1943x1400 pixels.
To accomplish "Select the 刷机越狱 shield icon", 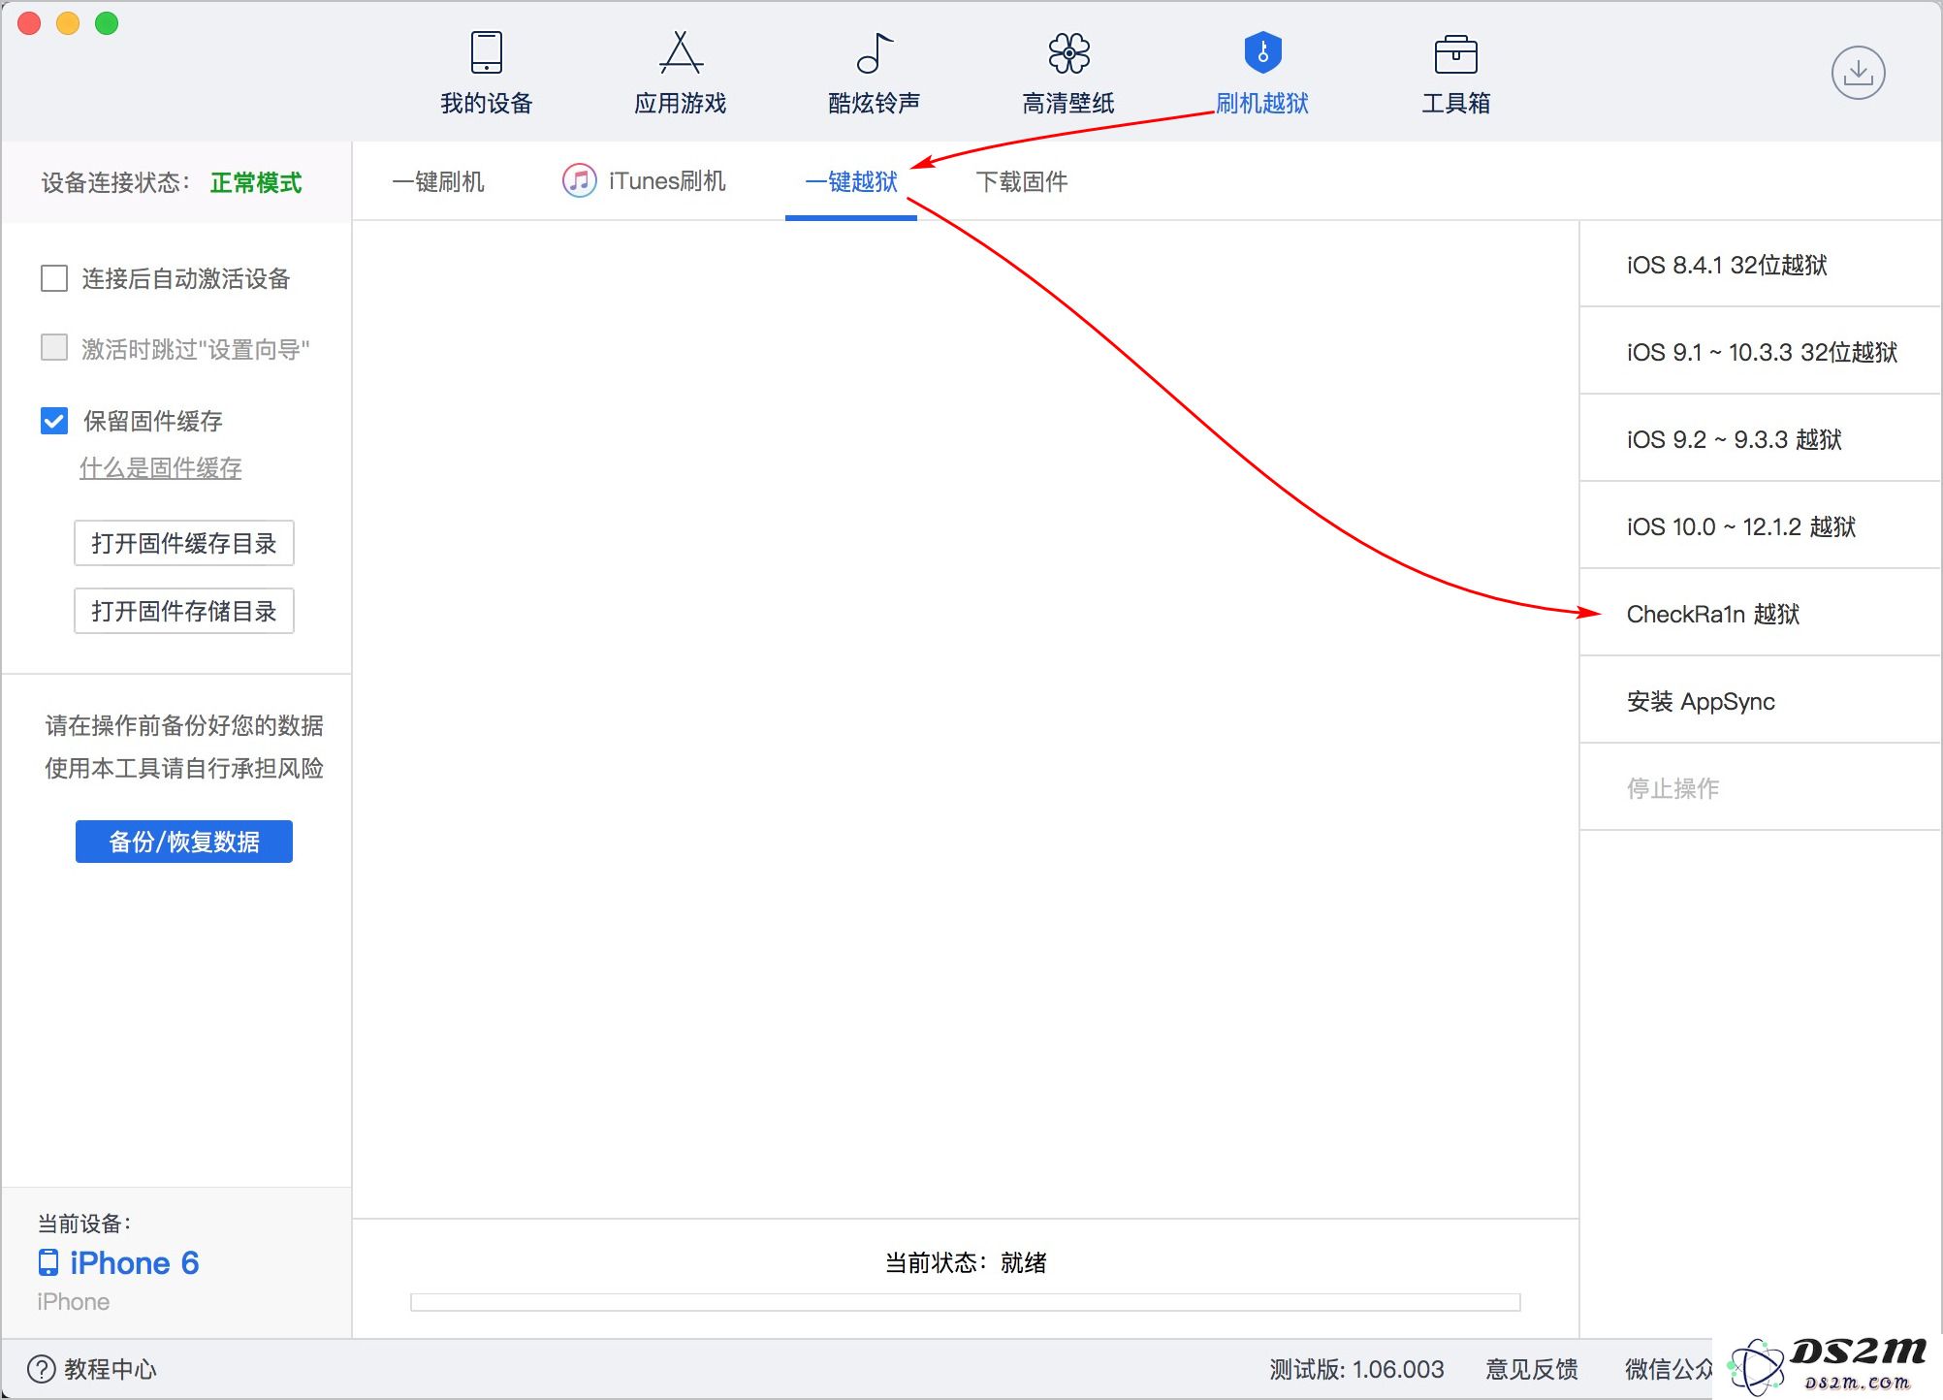I will (1262, 52).
